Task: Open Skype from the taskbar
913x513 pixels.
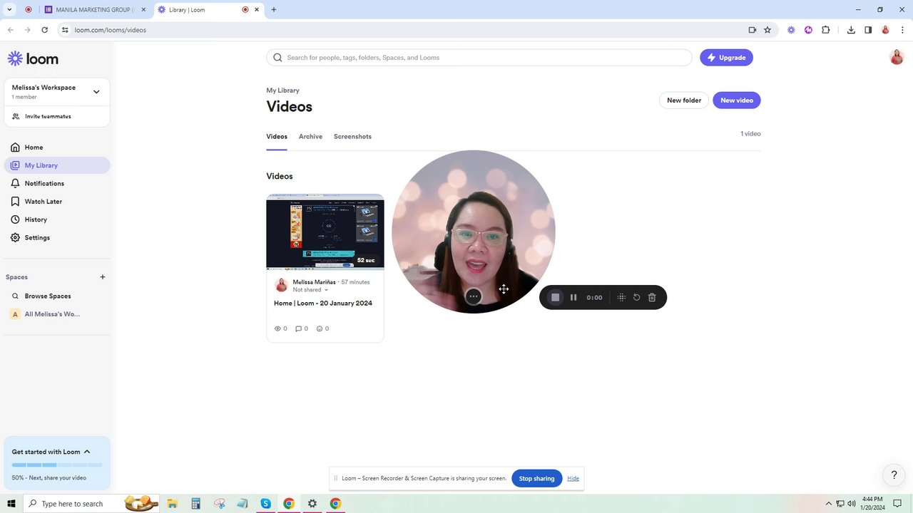Action: point(265,504)
